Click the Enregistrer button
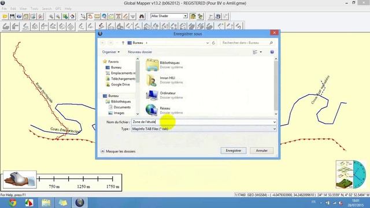 [234, 150]
